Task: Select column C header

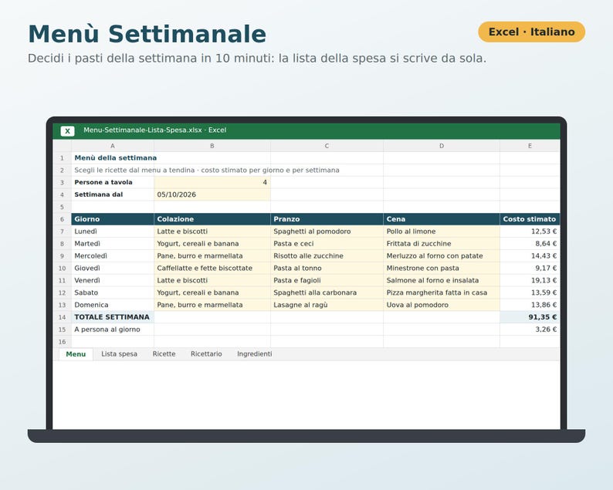Action: [327, 146]
